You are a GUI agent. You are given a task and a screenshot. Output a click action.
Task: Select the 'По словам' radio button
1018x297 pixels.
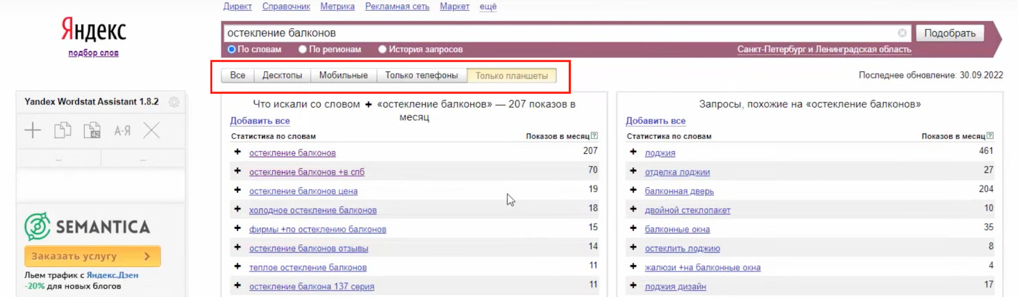coord(232,49)
